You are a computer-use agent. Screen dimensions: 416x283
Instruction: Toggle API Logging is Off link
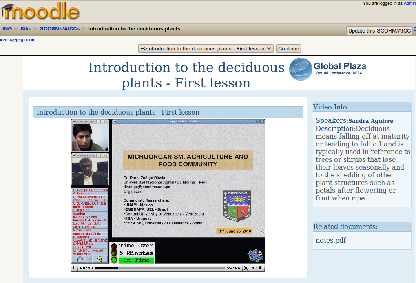pos(17,40)
